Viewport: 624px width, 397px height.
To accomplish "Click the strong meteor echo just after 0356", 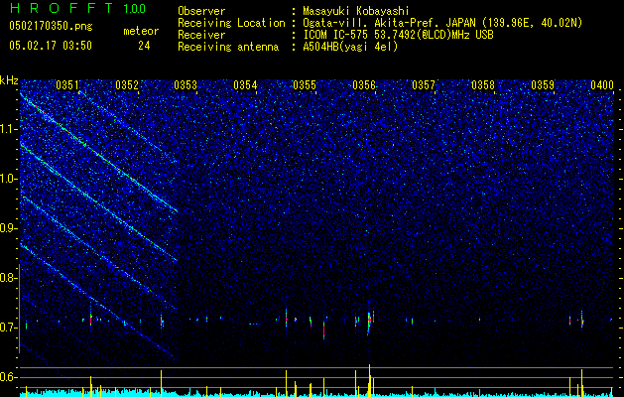I will (370, 320).
